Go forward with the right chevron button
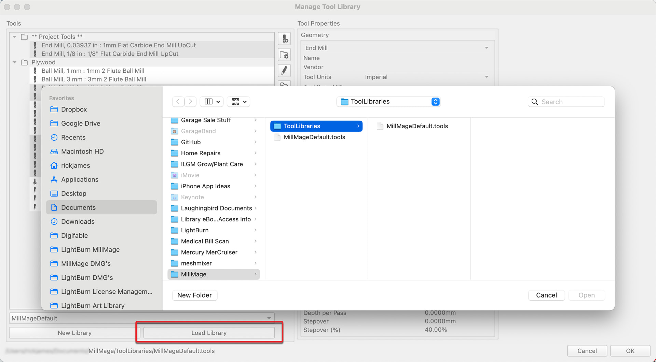The image size is (656, 362). 191,102
